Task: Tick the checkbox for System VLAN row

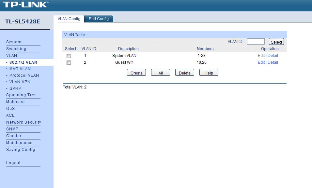Action: (x=69, y=56)
